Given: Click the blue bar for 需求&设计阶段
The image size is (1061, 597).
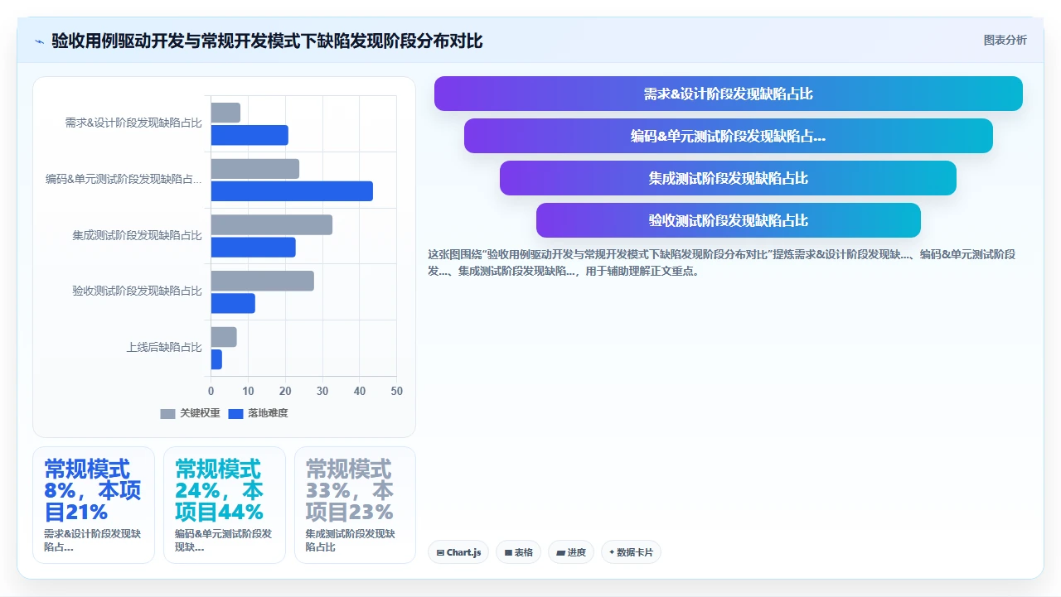Looking at the screenshot, I should pyautogui.click(x=250, y=135).
